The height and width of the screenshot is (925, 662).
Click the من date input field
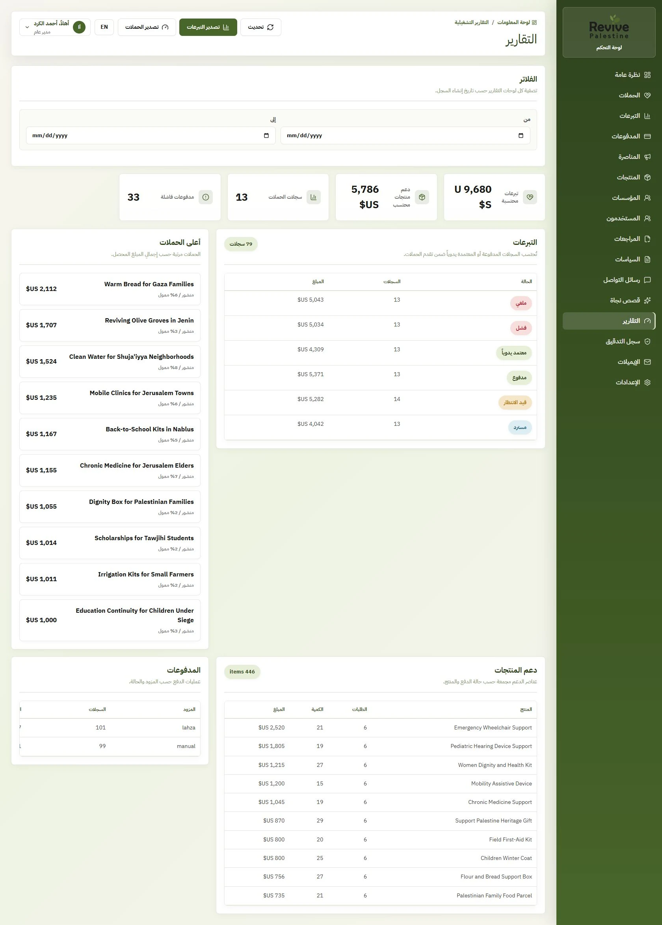coord(405,135)
